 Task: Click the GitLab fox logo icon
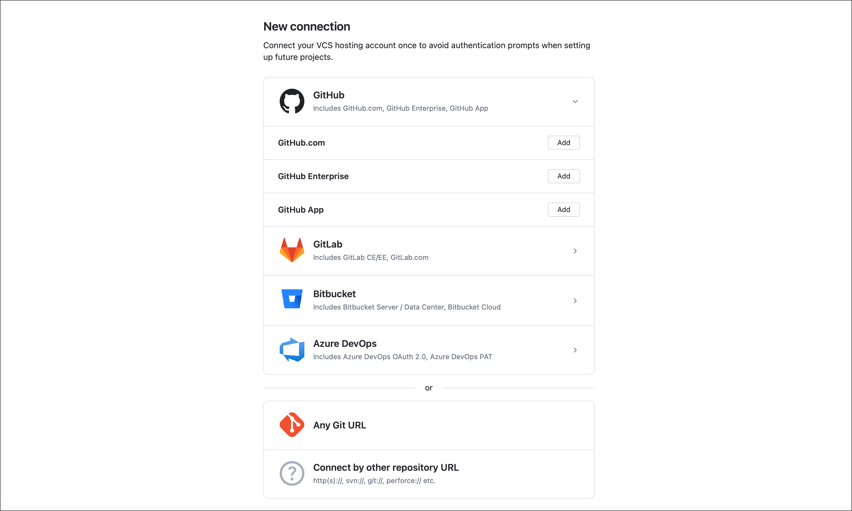[292, 250]
